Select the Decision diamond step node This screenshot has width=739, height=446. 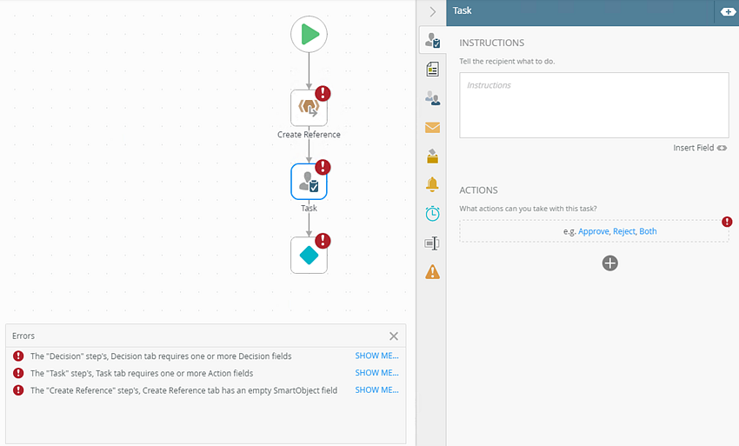click(309, 255)
